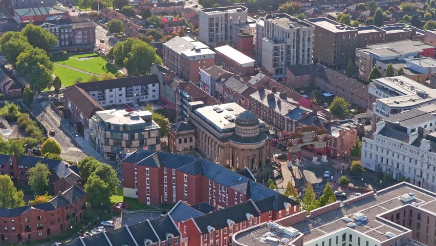Click the brown brick tower block at top right
The image size is (436, 246).
[334, 42]
